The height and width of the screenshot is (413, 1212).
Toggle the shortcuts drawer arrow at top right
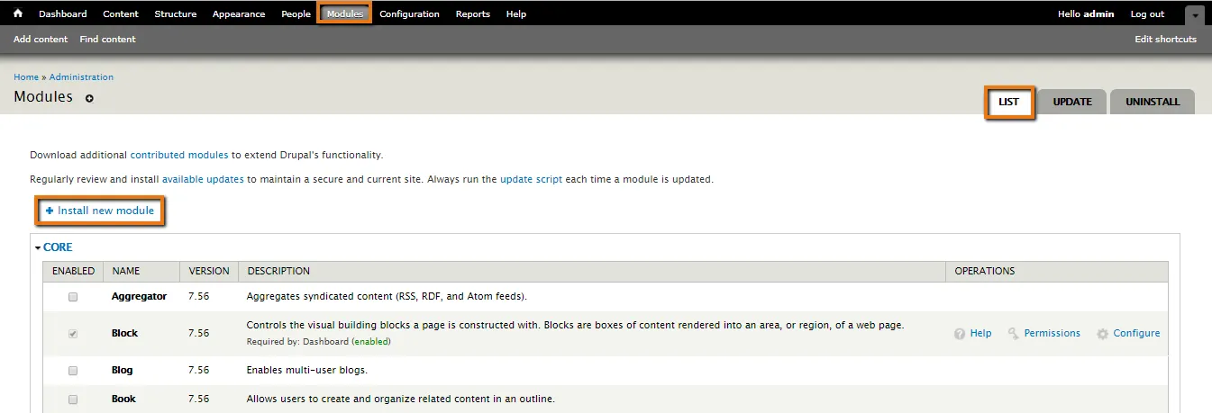pyautogui.click(x=1194, y=15)
